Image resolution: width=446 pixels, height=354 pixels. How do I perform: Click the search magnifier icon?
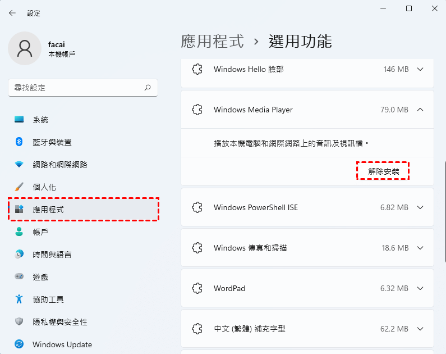coord(148,88)
